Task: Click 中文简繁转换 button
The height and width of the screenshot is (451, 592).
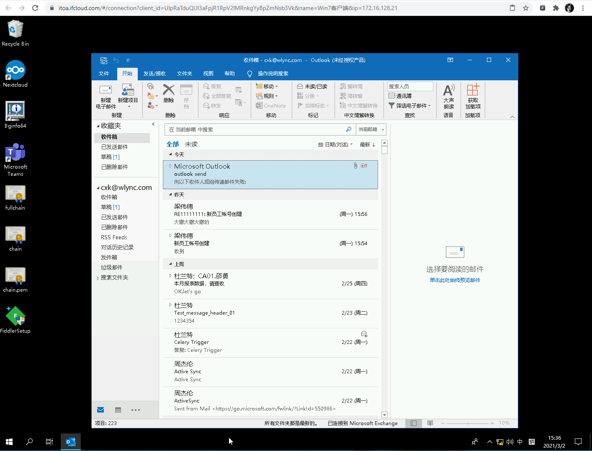Action: coord(359,105)
